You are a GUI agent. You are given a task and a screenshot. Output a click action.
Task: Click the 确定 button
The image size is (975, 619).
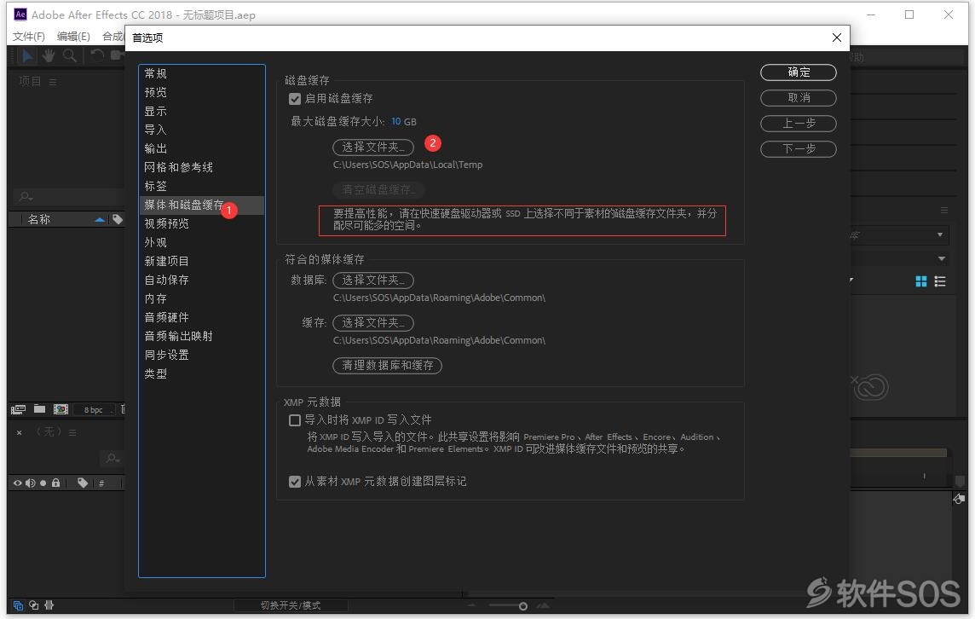pyautogui.click(x=799, y=72)
